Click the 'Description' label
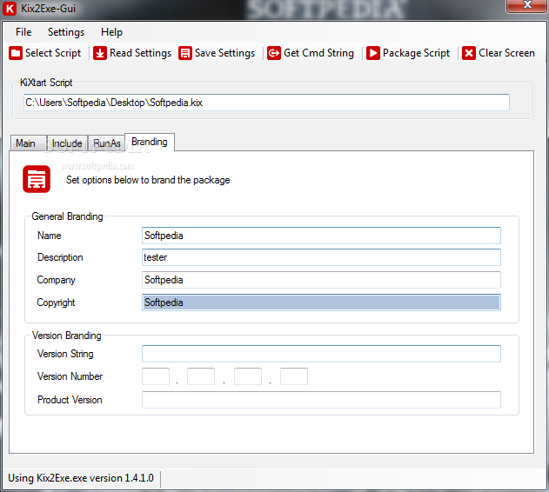 point(60,257)
